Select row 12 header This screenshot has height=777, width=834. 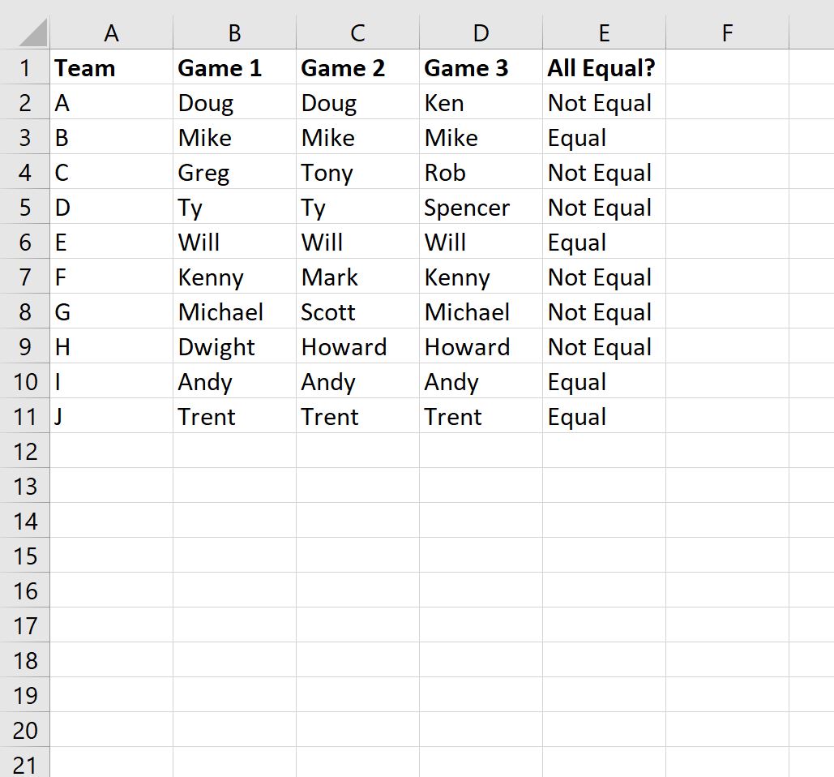click(x=24, y=451)
